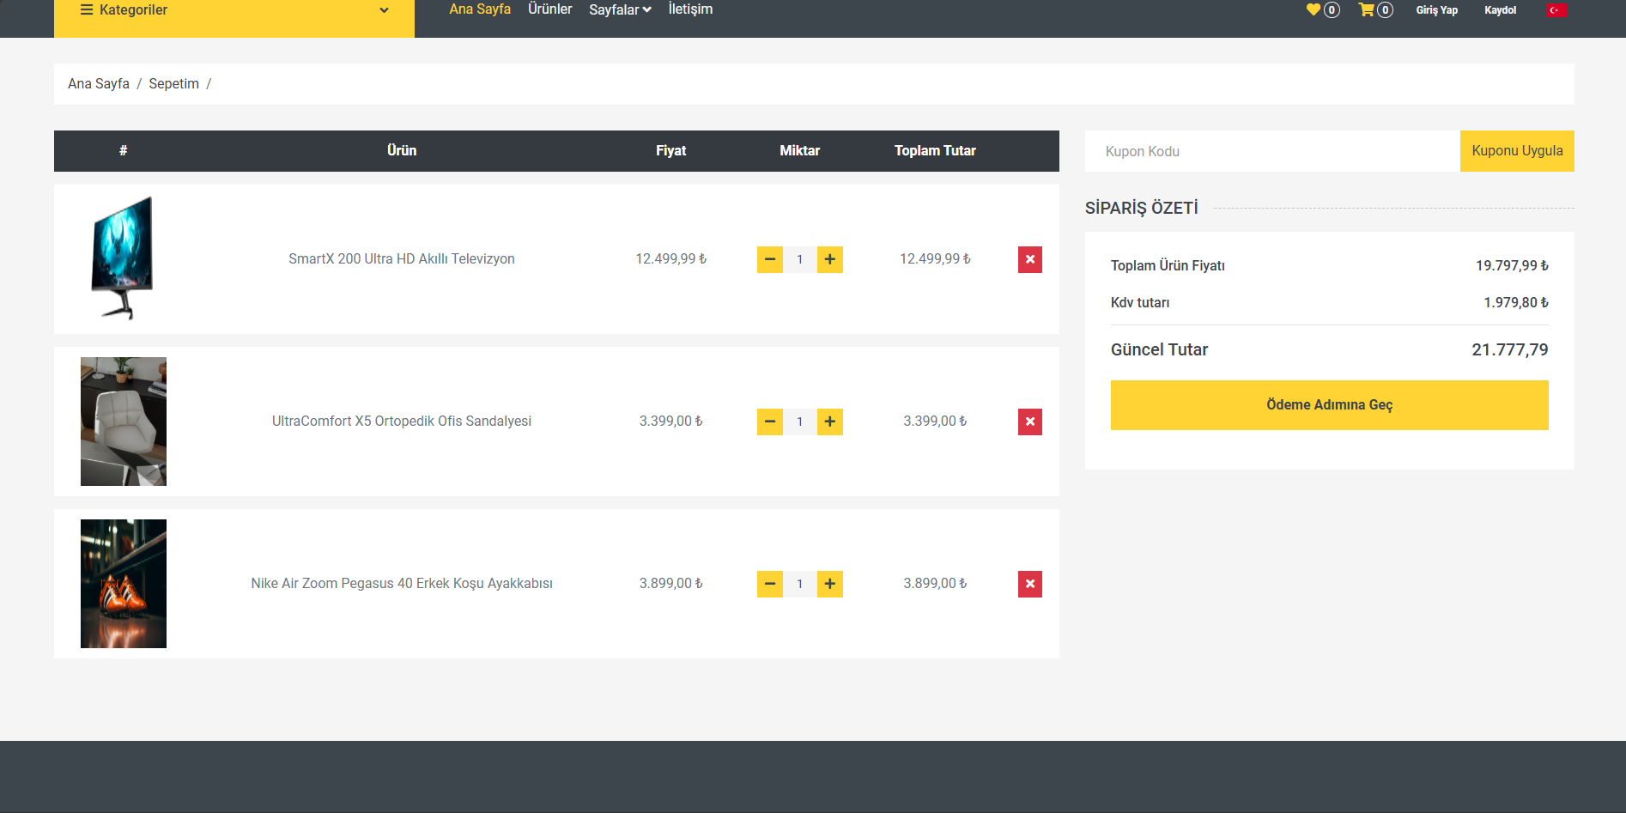This screenshot has height=813, width=1626.
Task: Decrease SmartX television quantity with minus
Action: click(x=770, y=259)
